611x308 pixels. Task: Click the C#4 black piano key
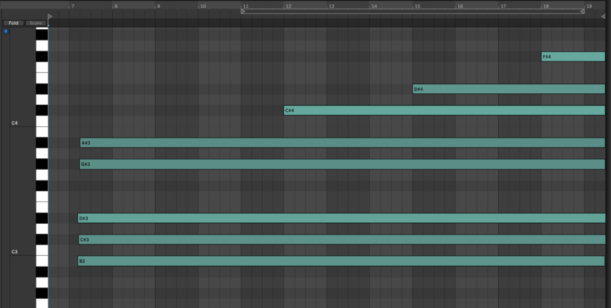[x=41, y=111]
